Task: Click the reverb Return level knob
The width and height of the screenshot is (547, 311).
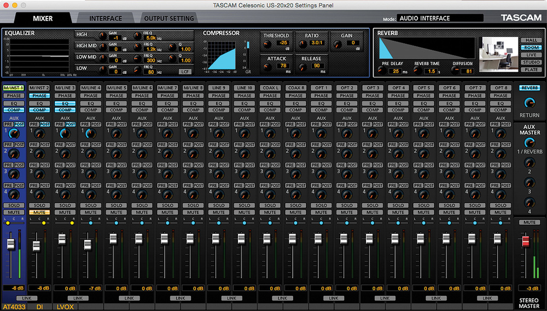Action: (529, 103)
